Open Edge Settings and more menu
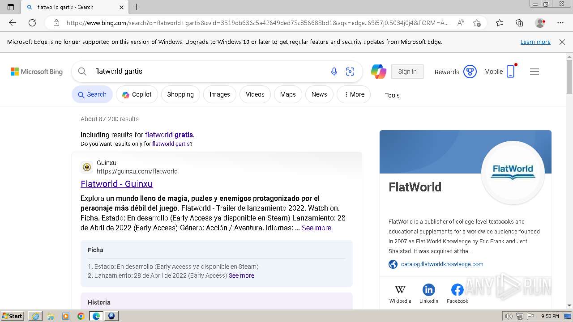Image resolution: width=573 pixels, height=322 pixels. [x=560, y=23]
